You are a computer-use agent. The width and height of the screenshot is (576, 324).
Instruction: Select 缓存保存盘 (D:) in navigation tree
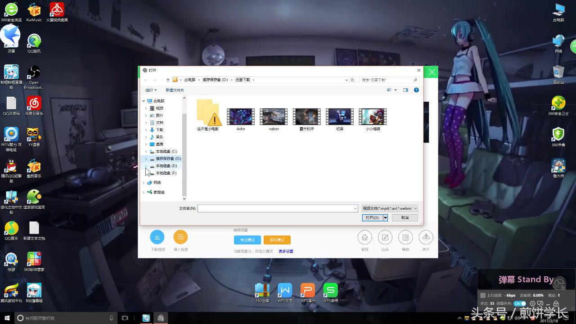coord(168,159)
